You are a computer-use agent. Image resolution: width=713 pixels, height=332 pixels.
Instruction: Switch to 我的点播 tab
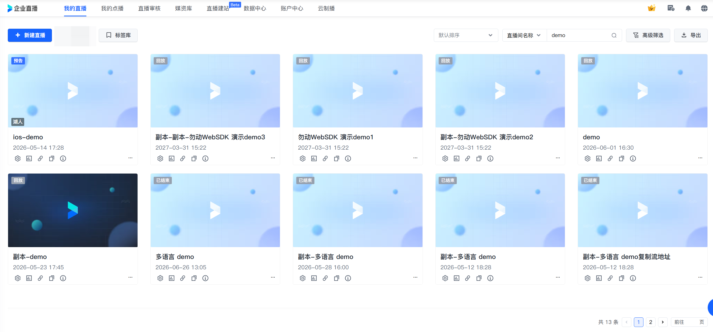(x=112, y=8)
